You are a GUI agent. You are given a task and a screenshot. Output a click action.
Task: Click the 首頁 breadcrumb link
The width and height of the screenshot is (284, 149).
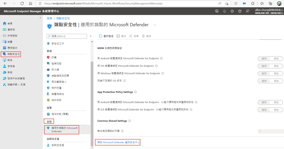pyautogui.click(x=49, y=18)
